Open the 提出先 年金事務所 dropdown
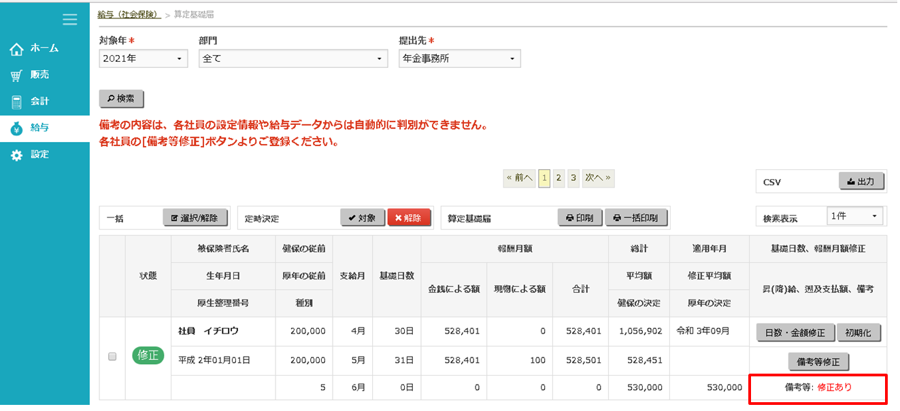 point(459,58)
